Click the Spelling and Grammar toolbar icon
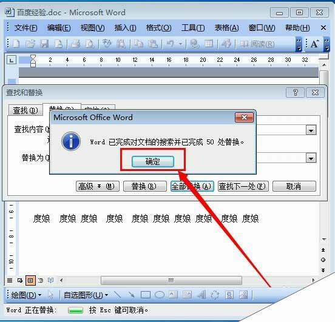 pyautogui.click(x=107, y=44)
